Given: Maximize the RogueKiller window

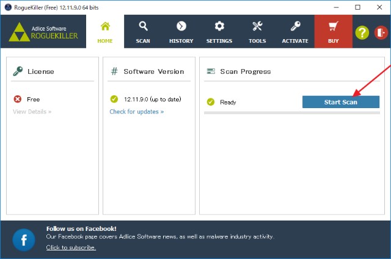Looking at the screenshot, I should click(357, 7).
